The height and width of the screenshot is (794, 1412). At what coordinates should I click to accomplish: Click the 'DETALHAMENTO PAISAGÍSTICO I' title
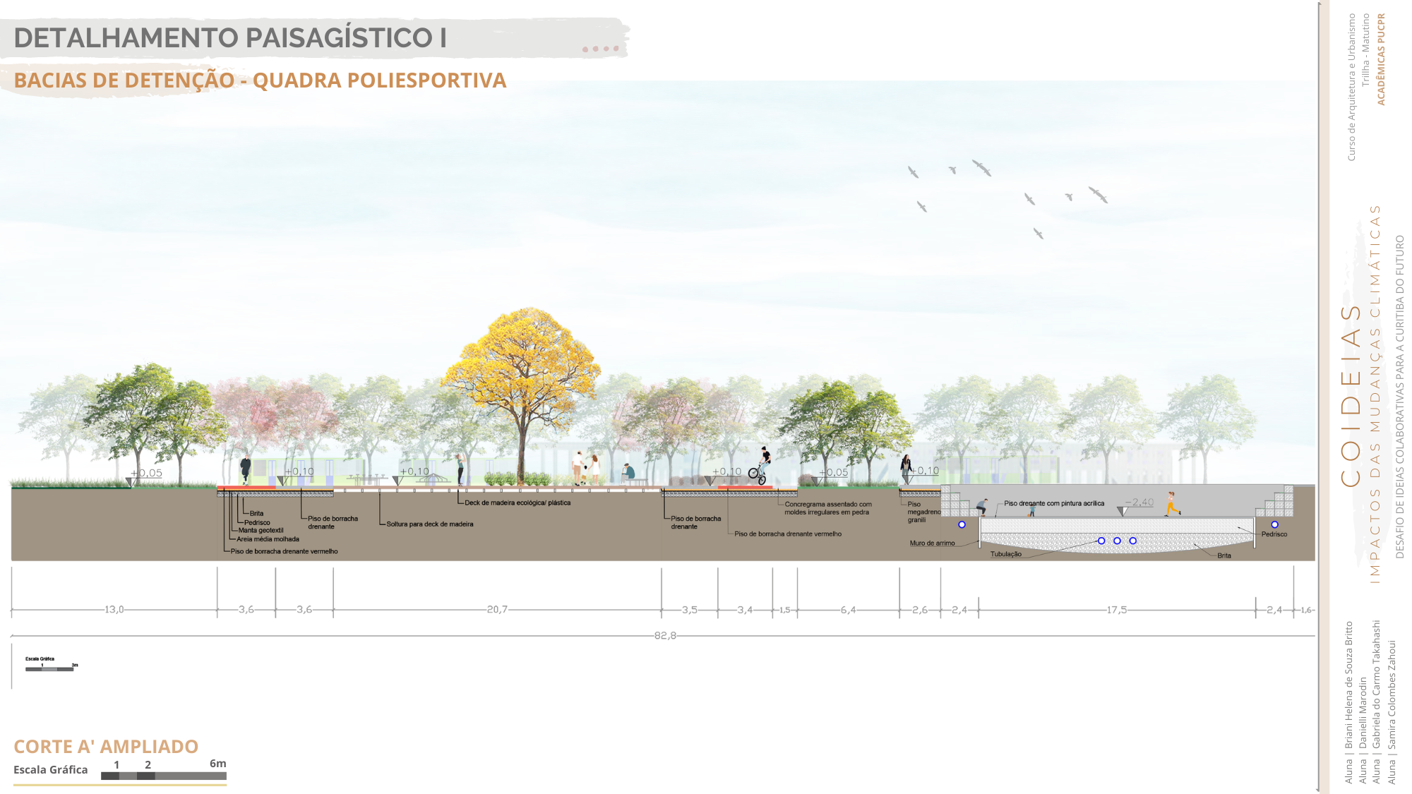pyautogui.click(x=230, y=38)
